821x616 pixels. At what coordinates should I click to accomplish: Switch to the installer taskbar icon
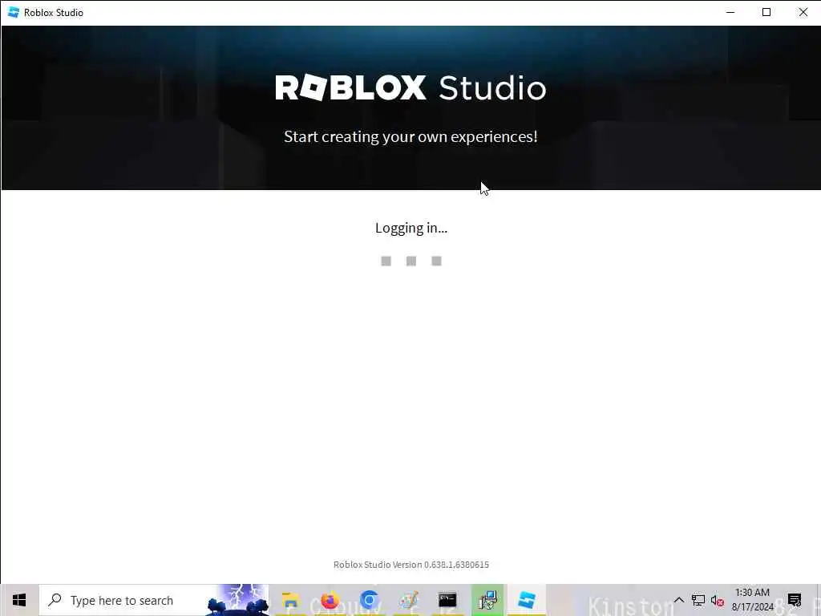(487, 600)
